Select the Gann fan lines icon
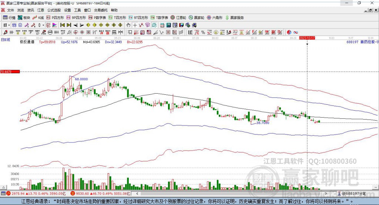This screenshot has width=379, height=205. 136,33
